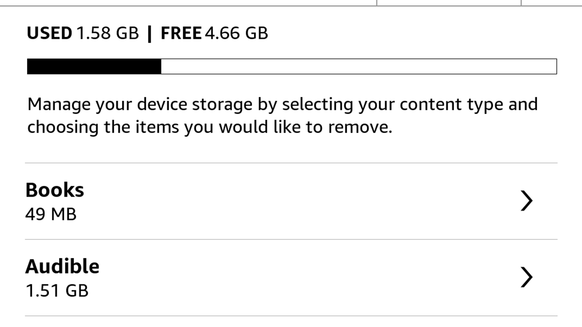Tap empty middle area of the Books row

291,201
